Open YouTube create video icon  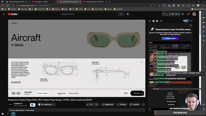[183, 14]
